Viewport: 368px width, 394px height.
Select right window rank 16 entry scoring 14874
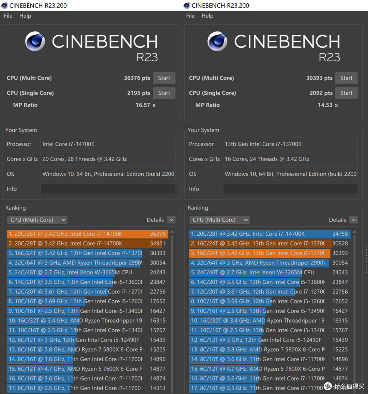coord(270,378)
